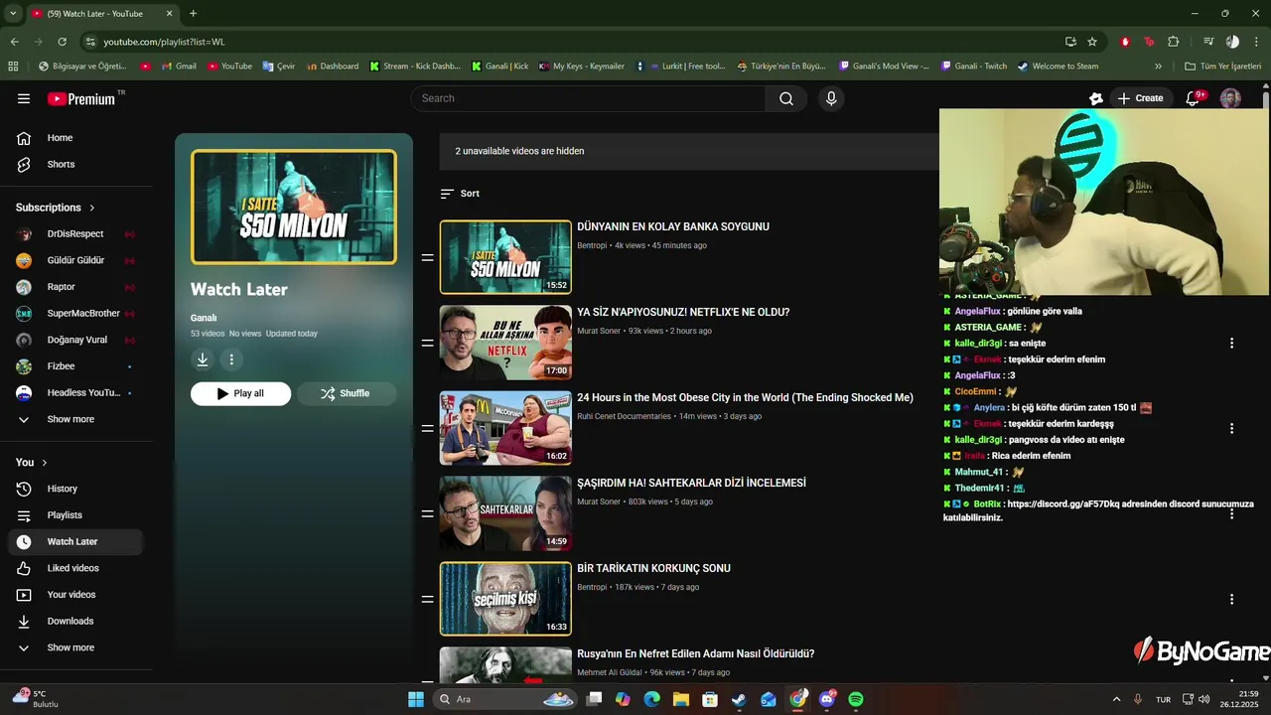Click the Play all button
This screenshot has width=1271, height=715.
241,393
